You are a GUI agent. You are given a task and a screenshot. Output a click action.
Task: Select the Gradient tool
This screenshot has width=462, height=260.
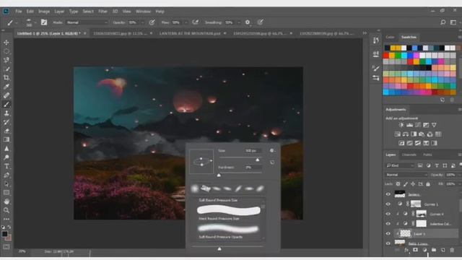6,139
